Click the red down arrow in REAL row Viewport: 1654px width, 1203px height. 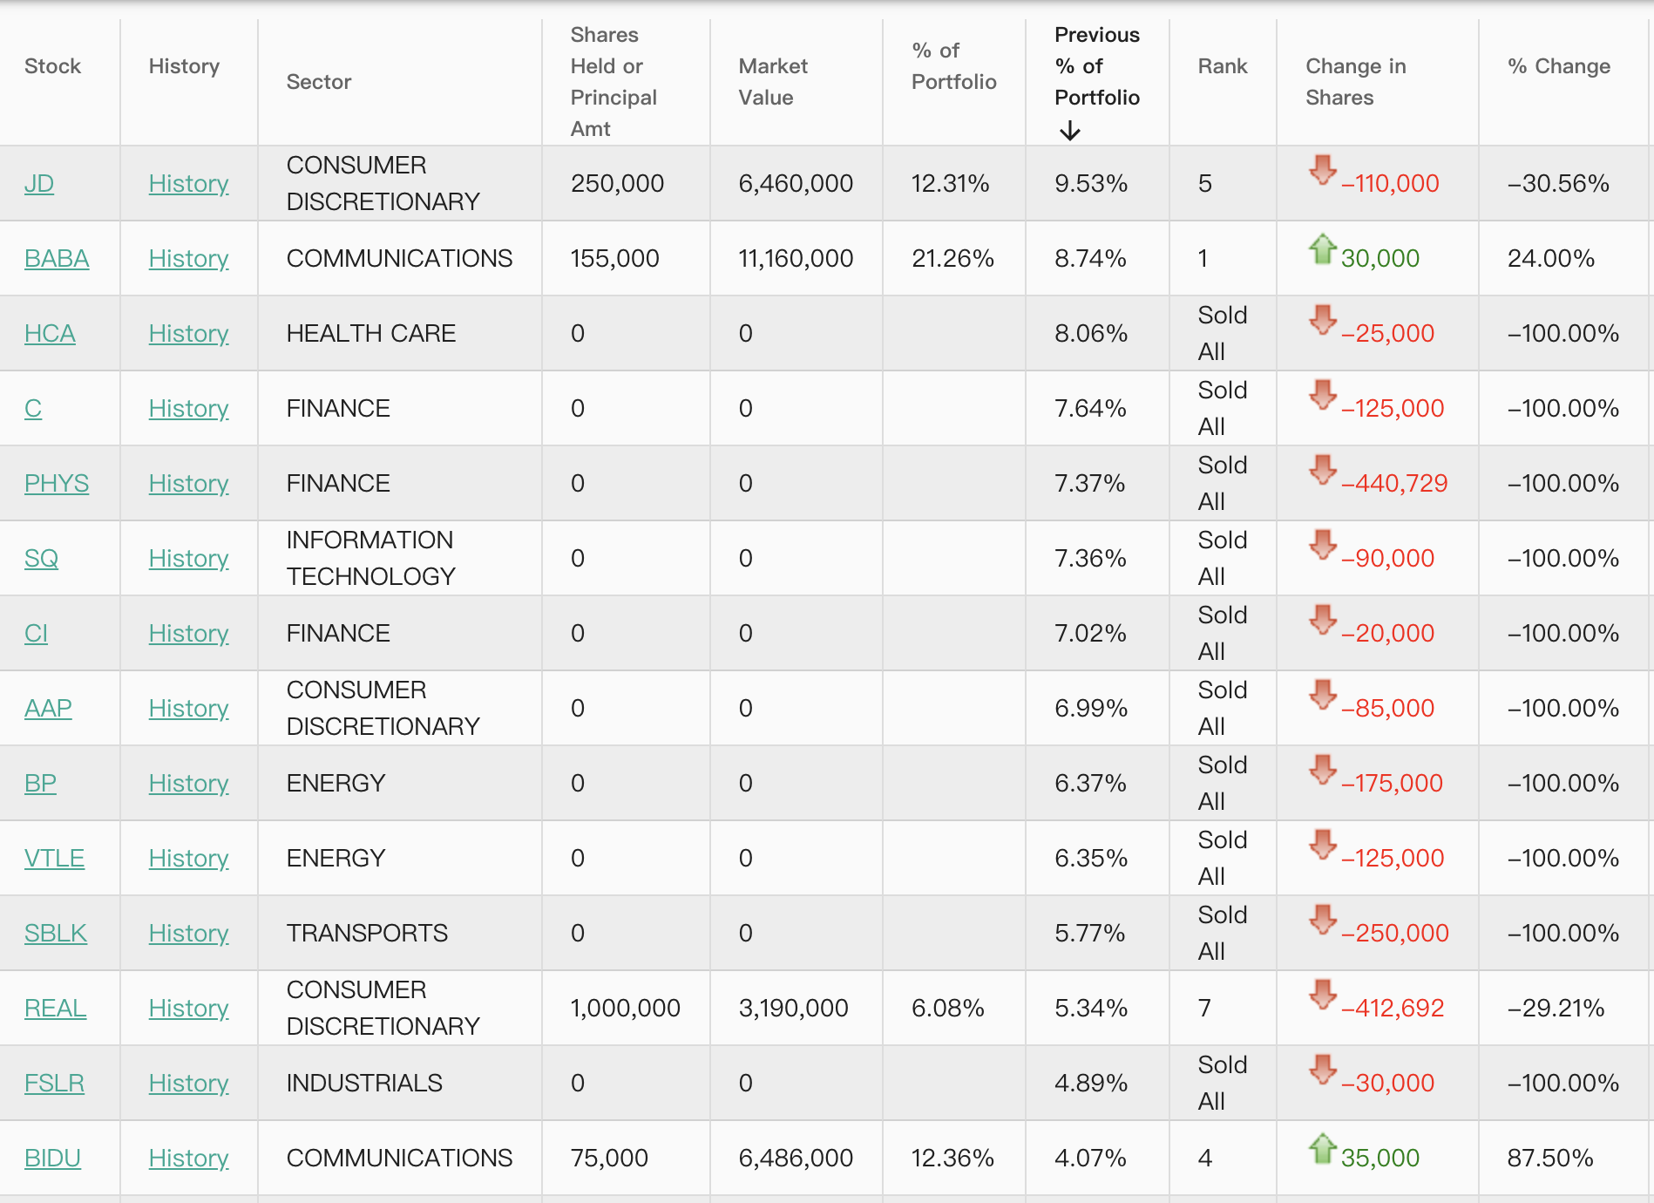[1323, 995]
